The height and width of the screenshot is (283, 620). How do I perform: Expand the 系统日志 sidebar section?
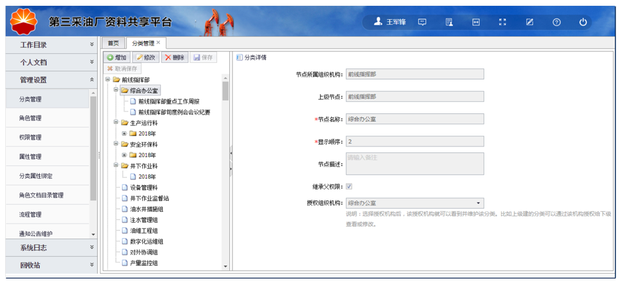tap(51, 247)
